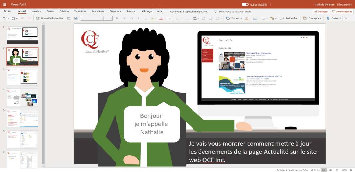
Task: Click the red Delete X icon
Action: [x=29, y=18]
